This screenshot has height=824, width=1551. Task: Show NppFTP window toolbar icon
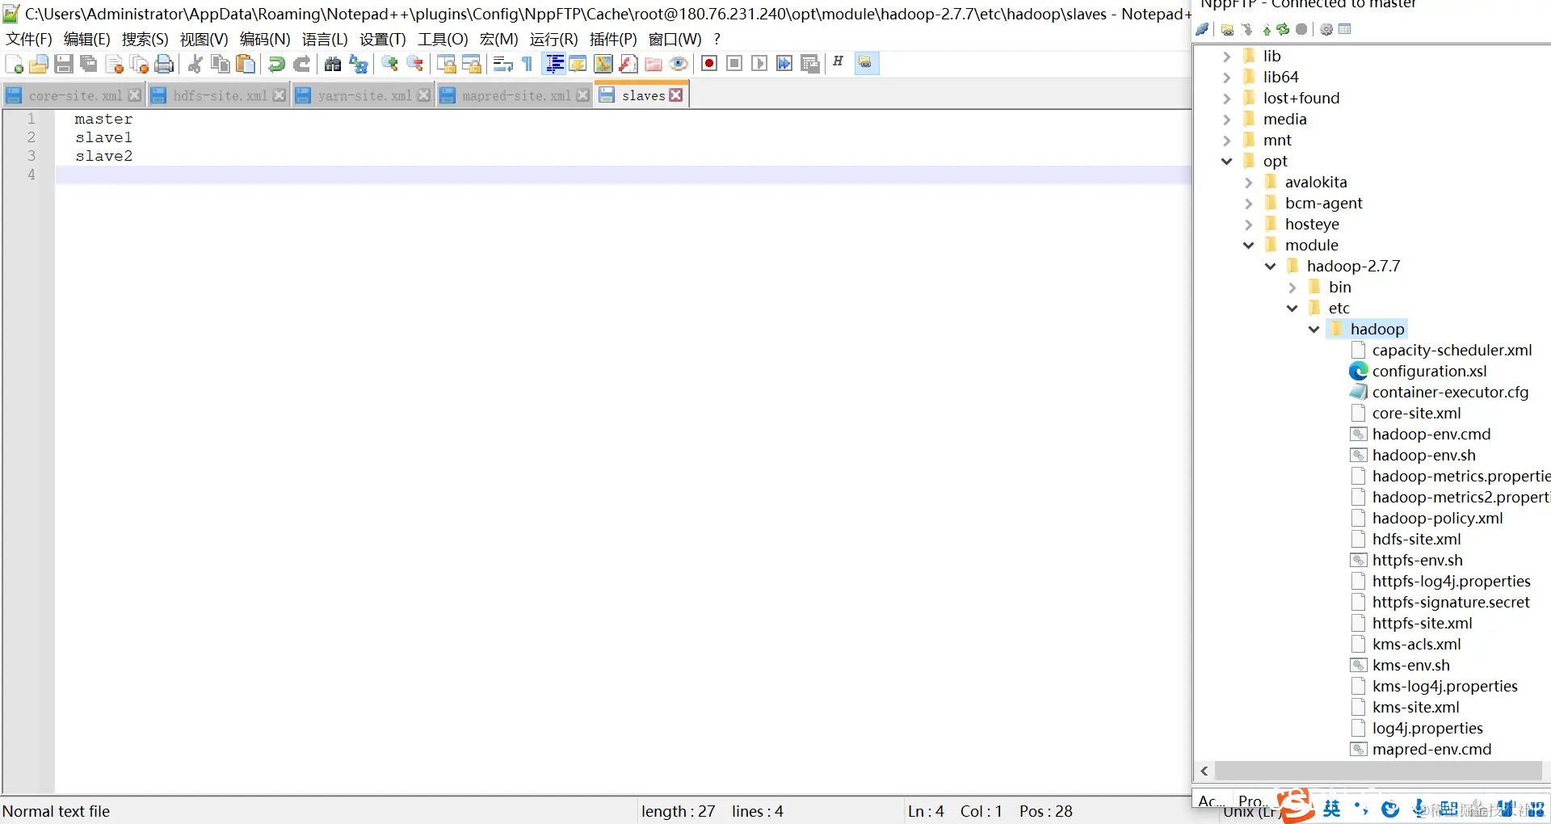tap(865, 63)
